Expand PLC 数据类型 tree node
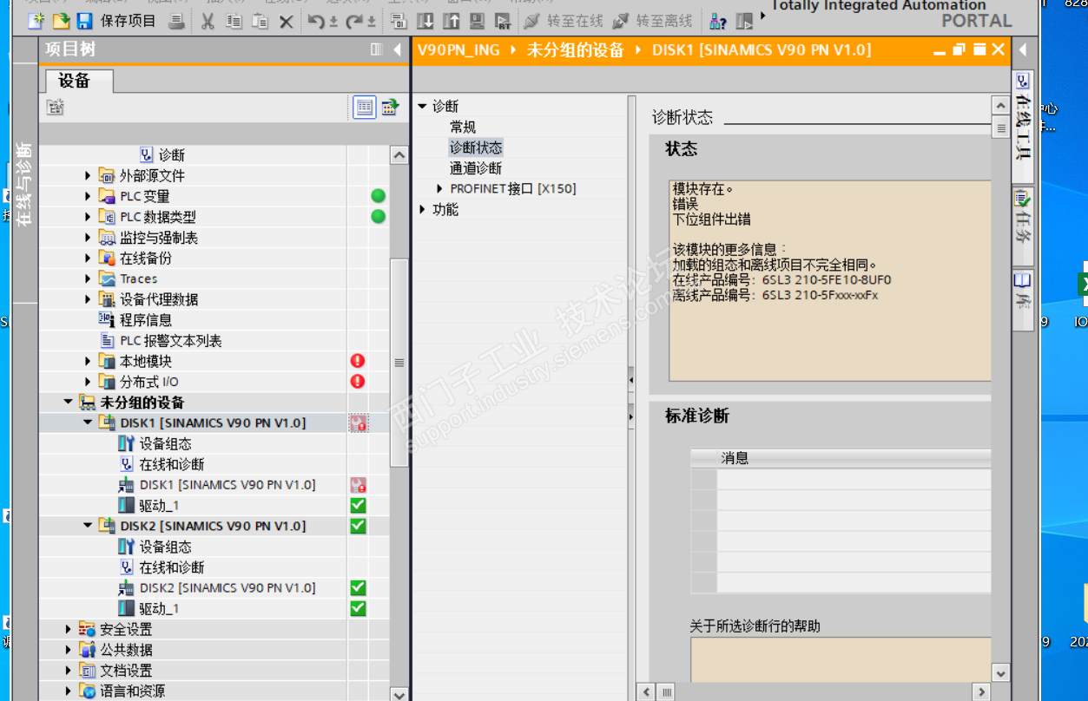This screenshot has width=1088, height=701. (x=88, y=217)
